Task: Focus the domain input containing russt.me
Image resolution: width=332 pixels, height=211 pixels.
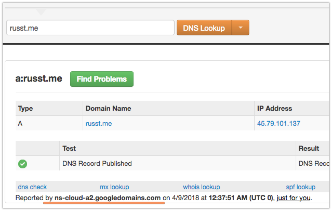Action: pyautogui.click(x=90, y=28)
